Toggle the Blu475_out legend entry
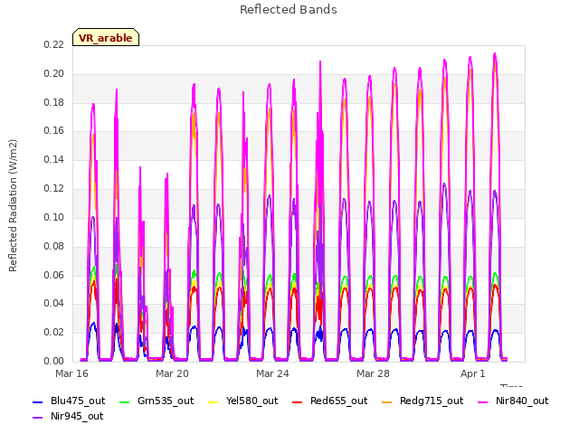 tap(69, 401)
